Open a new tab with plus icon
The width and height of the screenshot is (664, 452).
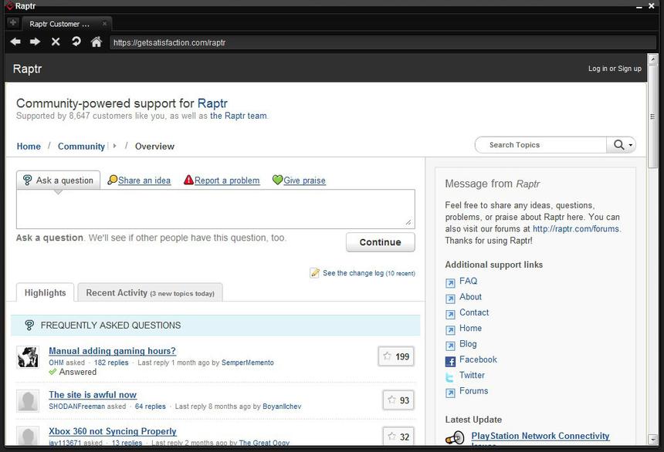12,22
